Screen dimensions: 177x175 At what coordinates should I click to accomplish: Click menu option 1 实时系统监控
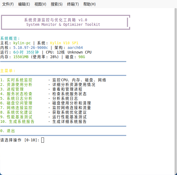[16, 80]
